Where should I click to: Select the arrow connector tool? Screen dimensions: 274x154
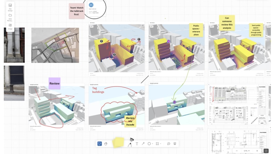(143, 144)
